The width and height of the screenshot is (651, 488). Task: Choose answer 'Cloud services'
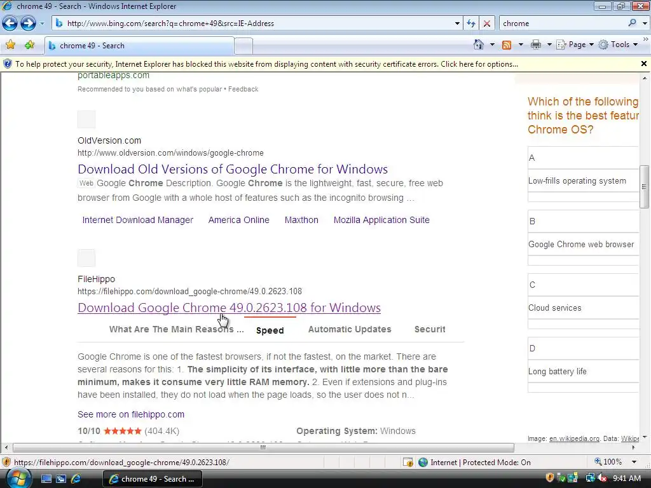(x=583, y=308)
